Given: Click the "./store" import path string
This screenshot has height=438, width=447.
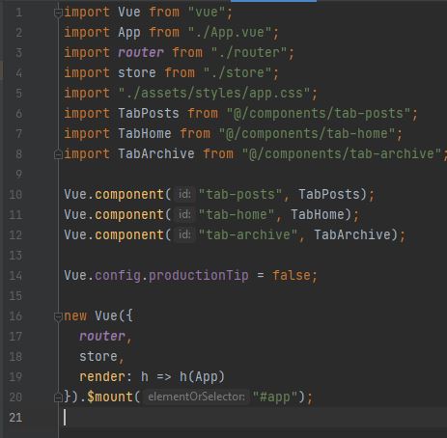Looking at the screenshot, I should point(237,73).
